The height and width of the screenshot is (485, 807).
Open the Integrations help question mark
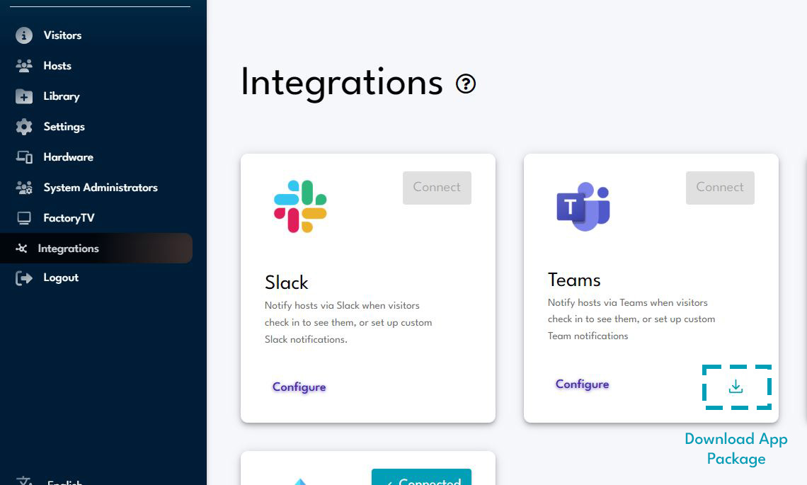(x=465, y=84)
